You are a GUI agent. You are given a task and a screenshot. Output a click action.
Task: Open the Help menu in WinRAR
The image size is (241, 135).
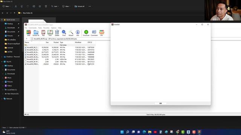click(59, 28)
